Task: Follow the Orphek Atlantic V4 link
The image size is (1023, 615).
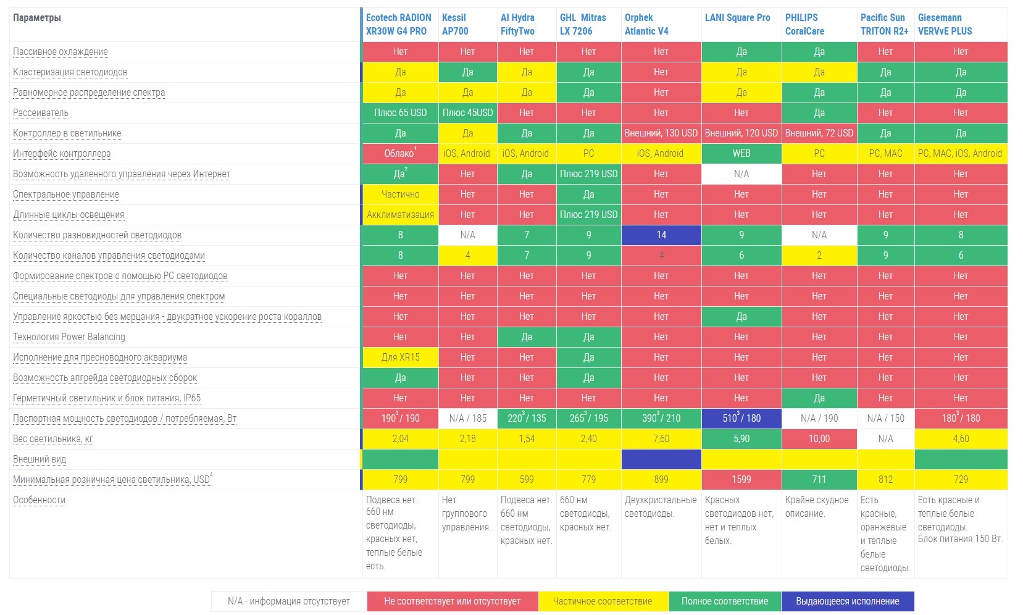Action: tap(646, 24)
